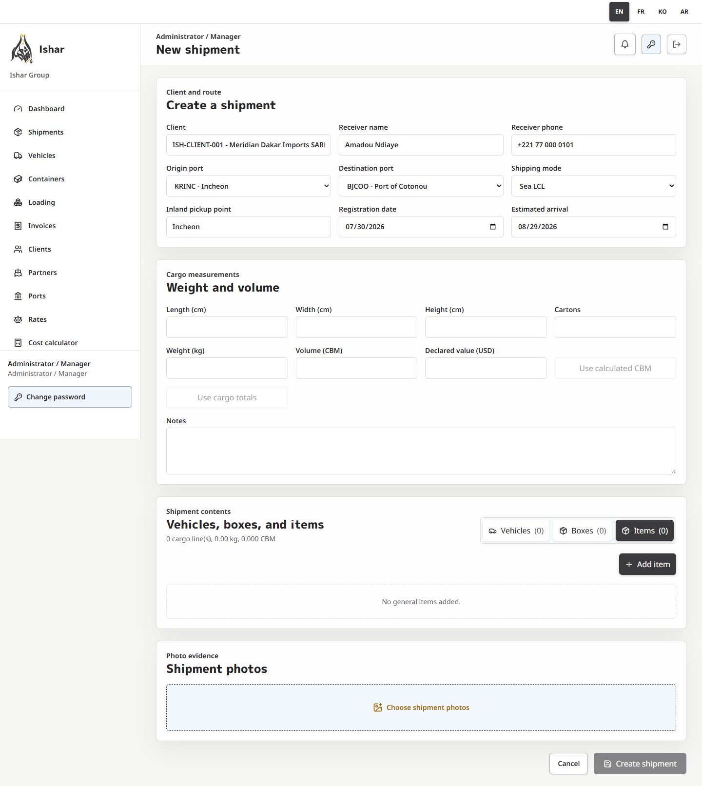Screen dimensions: 702x786
Task: Click into the Notes text area
Action: click(x=421, y=451)
